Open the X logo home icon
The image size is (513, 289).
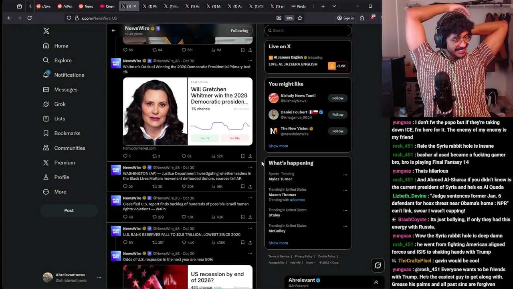point(46,31)
